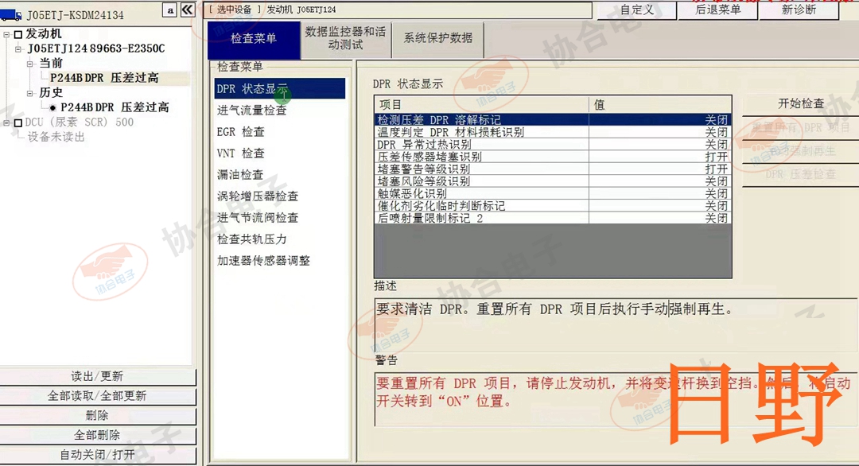
Task: Select P244B DPR 压差过高 under 历史
Action: (115, 108)
